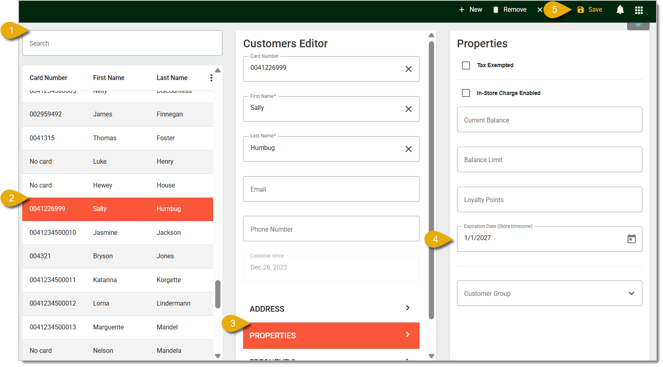Select the Lorna Lindermann row
663x367 pixels.
coord(117,304)
